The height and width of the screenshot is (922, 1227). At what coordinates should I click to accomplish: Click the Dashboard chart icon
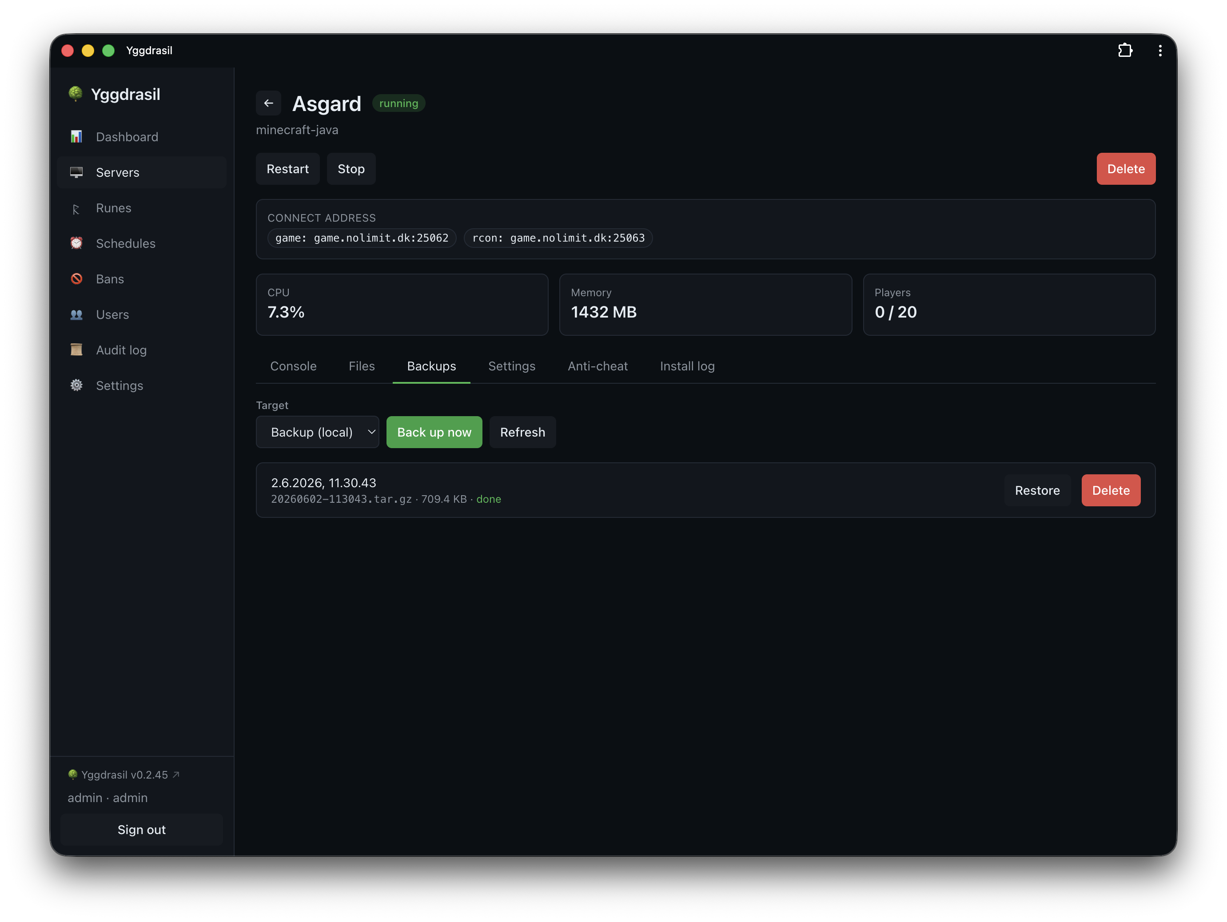point(76,137)
